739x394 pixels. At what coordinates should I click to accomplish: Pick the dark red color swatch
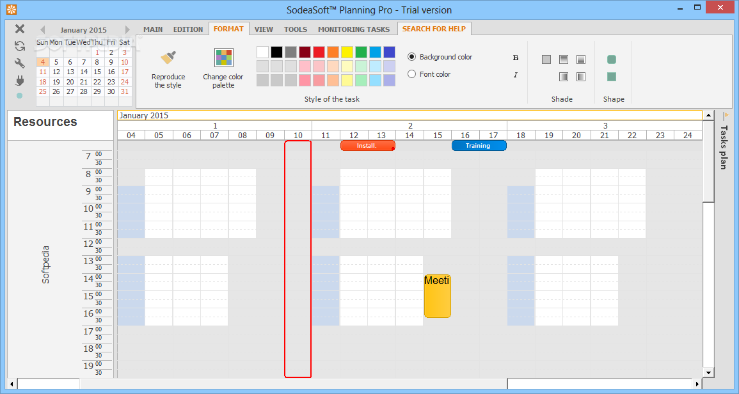[305, 52]
